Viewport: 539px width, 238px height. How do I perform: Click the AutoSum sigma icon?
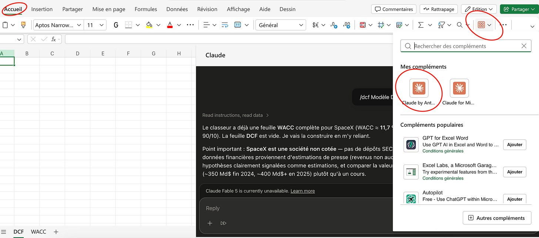click(421, 25)
